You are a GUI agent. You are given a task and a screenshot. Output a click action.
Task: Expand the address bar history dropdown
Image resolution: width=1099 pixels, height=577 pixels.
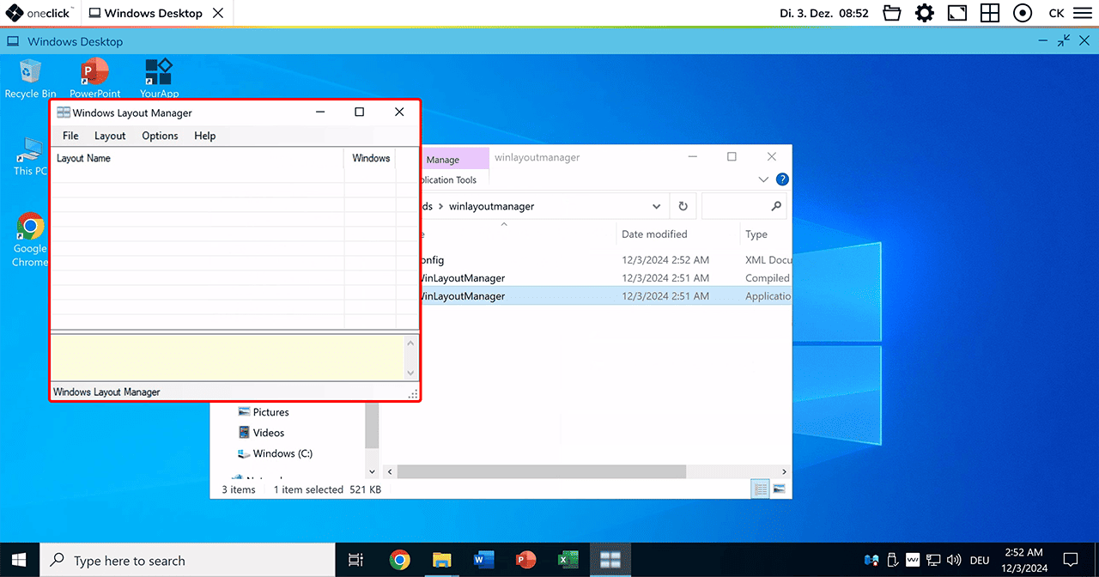(656, 206)
